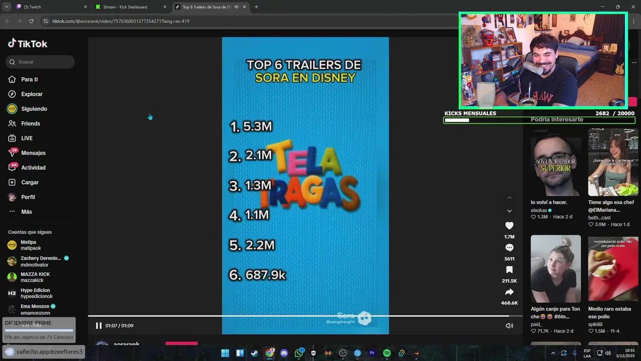Image resolution: width=641 pixels, height=361 pixels.
Task: Open 'lo volví a hacer' video thumbnail
Action: tap(556, 162)
